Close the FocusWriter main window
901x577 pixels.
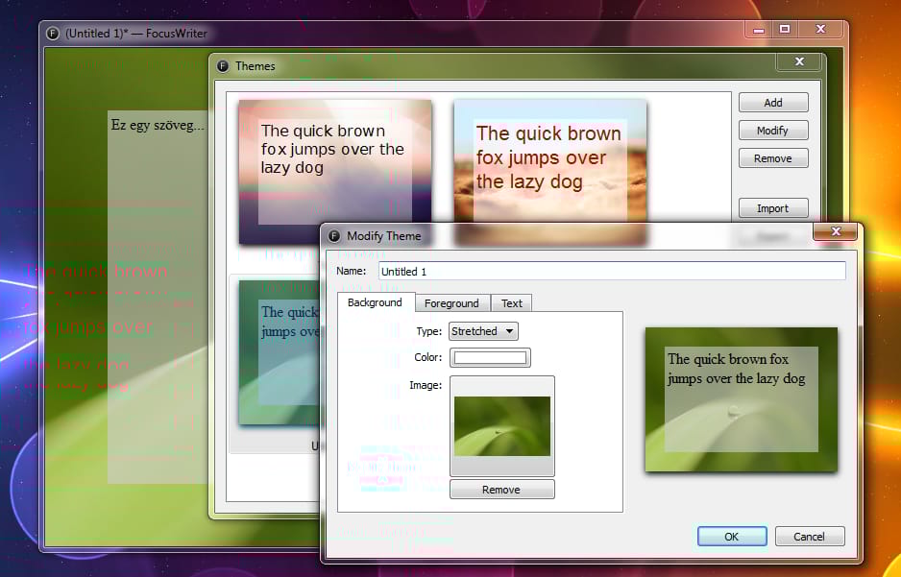[820, 29]
